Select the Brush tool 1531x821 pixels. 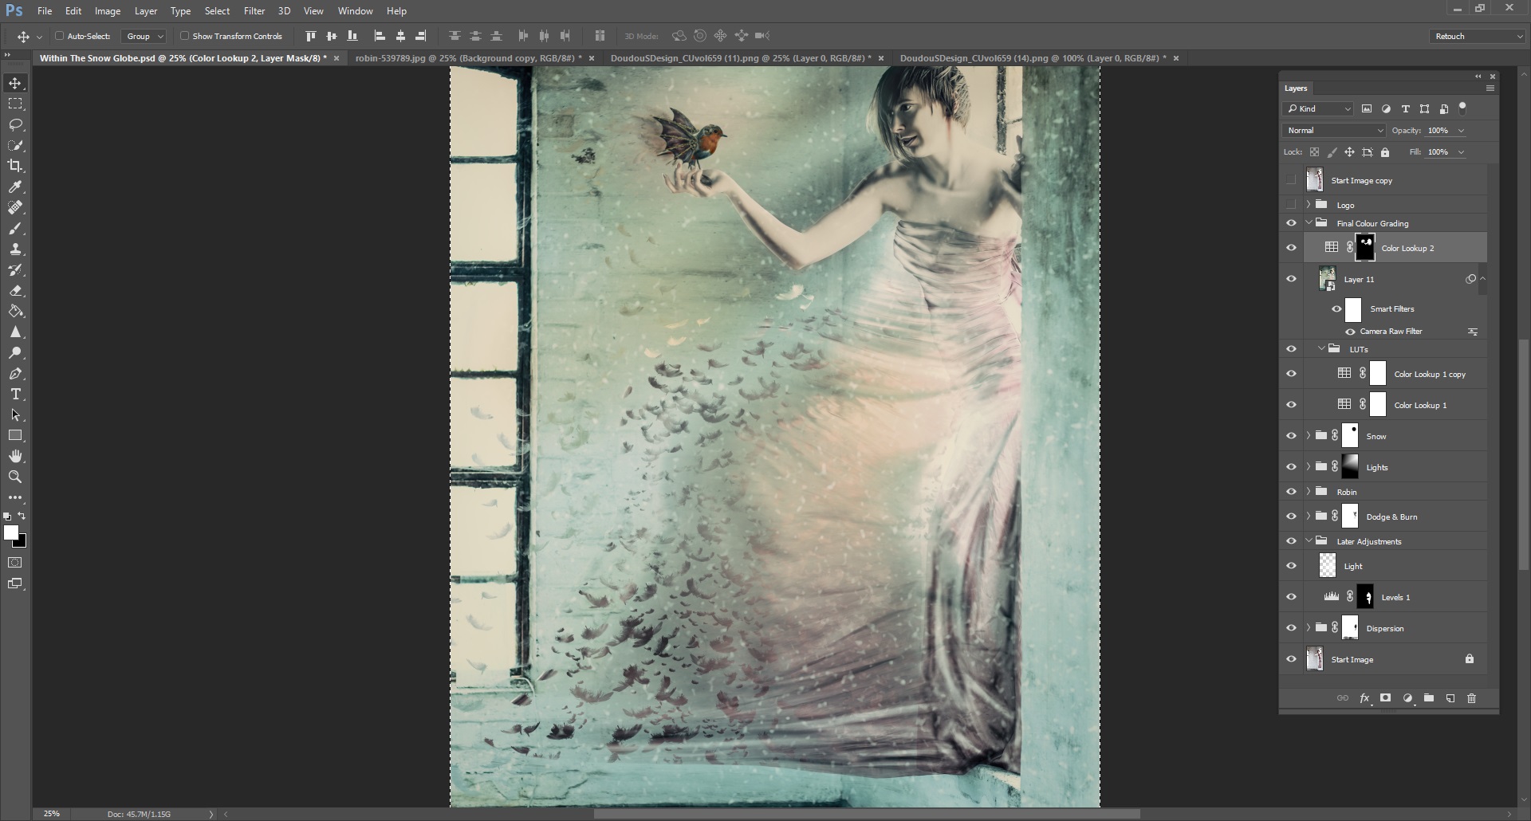click(15, 228)
